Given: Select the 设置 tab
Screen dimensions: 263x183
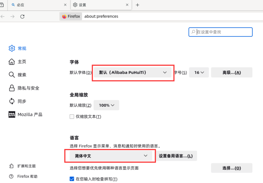Looking at the screenshot, I should point(101,5).
